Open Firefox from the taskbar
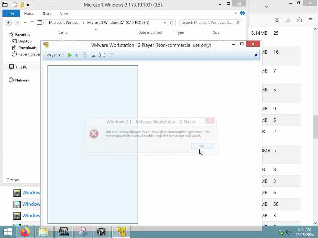 click(x=25, y=232)
